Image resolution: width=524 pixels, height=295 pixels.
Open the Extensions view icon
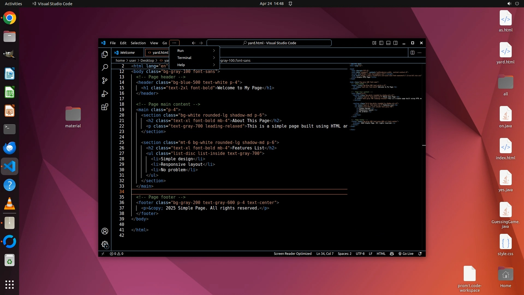[x=105, y=107]
